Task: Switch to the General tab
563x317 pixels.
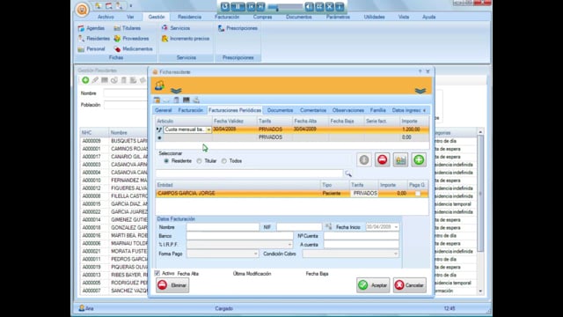Action: (164, 110)
